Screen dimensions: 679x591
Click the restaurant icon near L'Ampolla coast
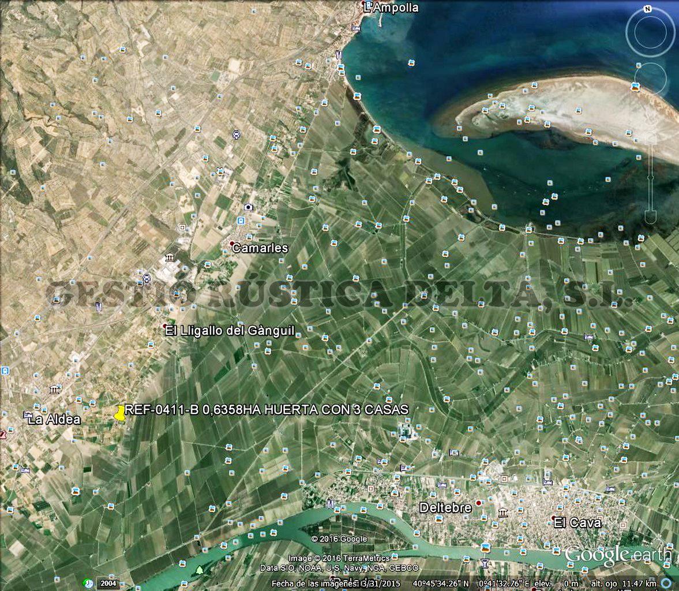339,55
